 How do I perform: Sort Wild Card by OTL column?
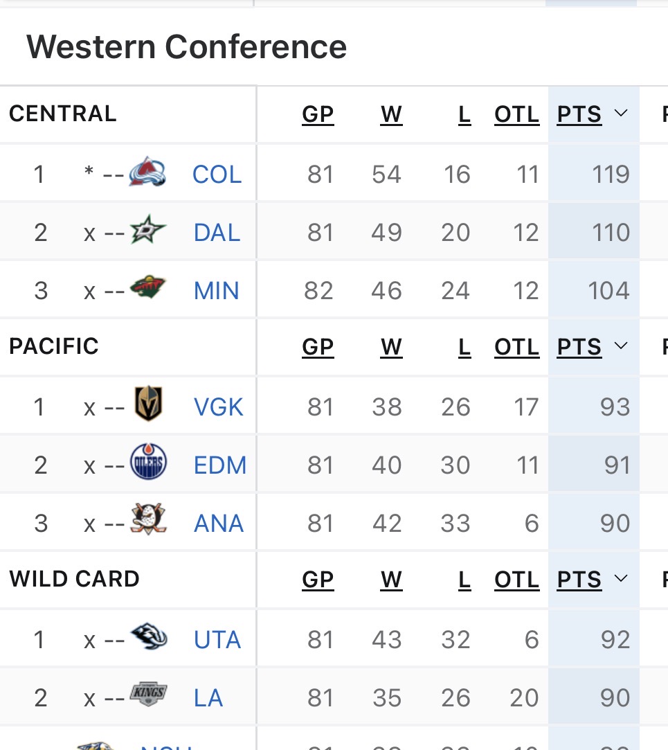pos(516,579)
